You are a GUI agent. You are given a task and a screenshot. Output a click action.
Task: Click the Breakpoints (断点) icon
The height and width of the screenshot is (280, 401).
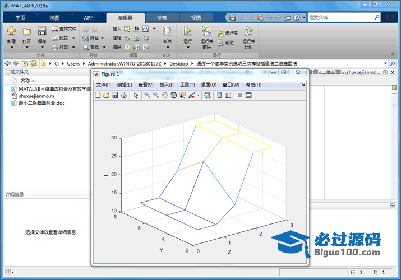point(168,31)
